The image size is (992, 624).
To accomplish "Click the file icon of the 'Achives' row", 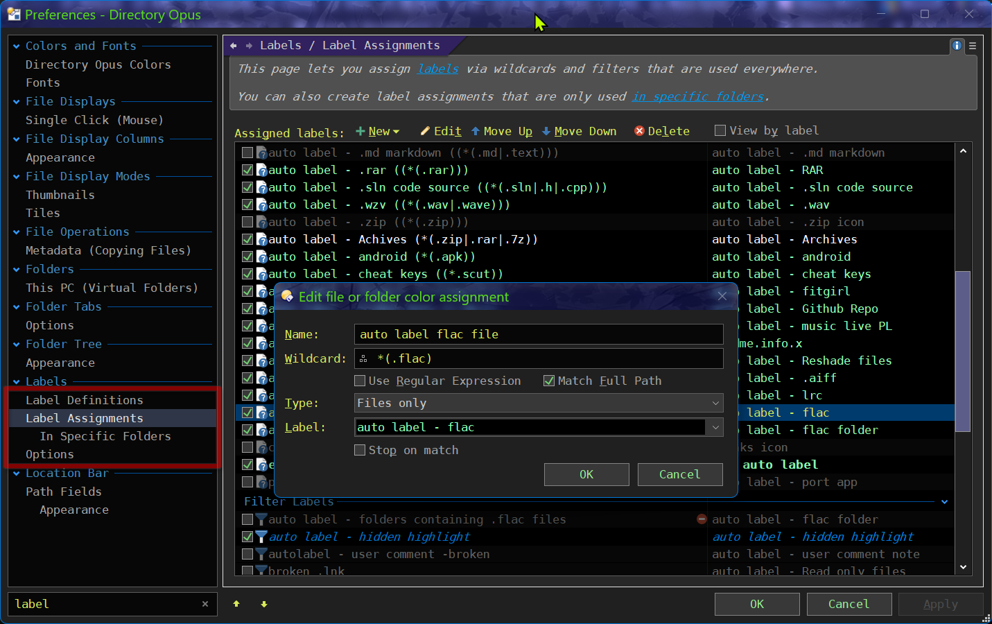I will (x=262, y=239).
